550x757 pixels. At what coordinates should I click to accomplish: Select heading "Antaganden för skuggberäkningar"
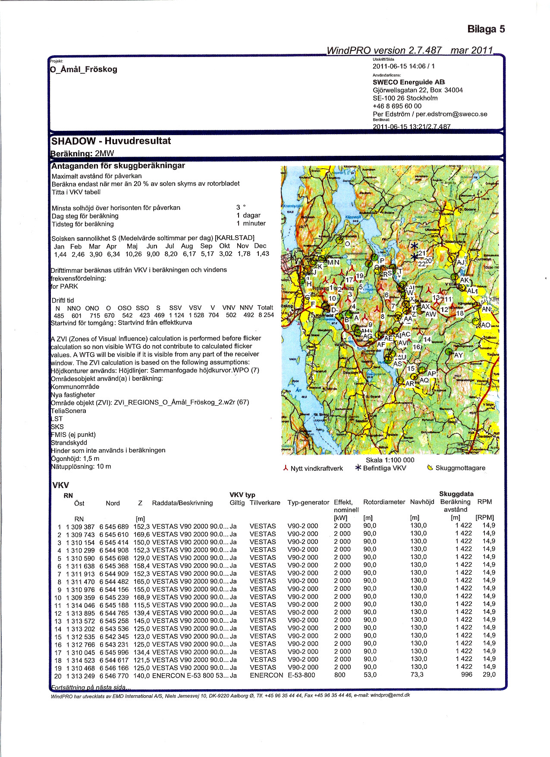pyautogui.click(x=118, y=165)
